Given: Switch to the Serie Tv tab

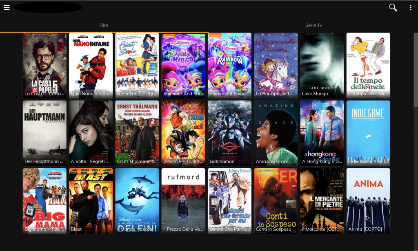Looking at the screenshot, I should pos(313,25).
